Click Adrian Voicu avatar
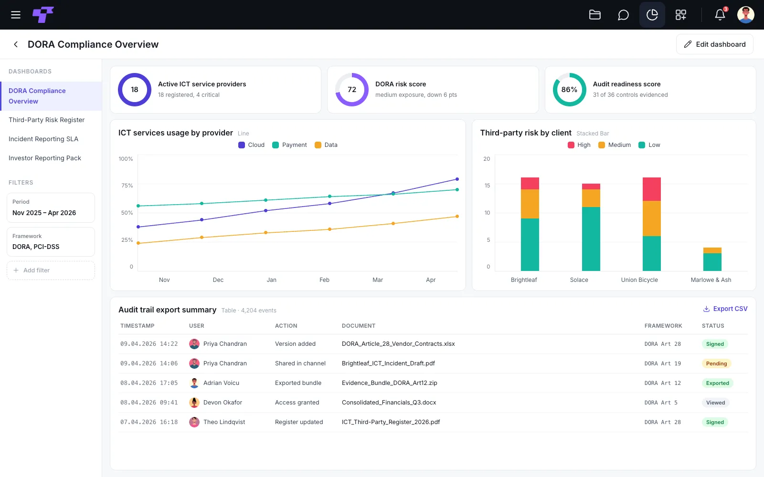Screen dimensions: 764x477 pyautogui.click(x=194, y=383)
